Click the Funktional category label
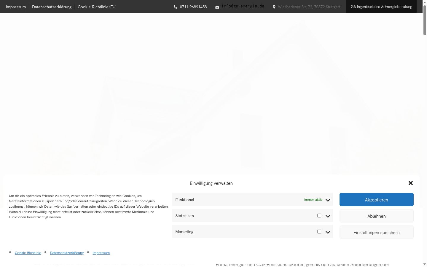This screenshot has width=427, height=267. pyautogui.click(x=185, y=200)
